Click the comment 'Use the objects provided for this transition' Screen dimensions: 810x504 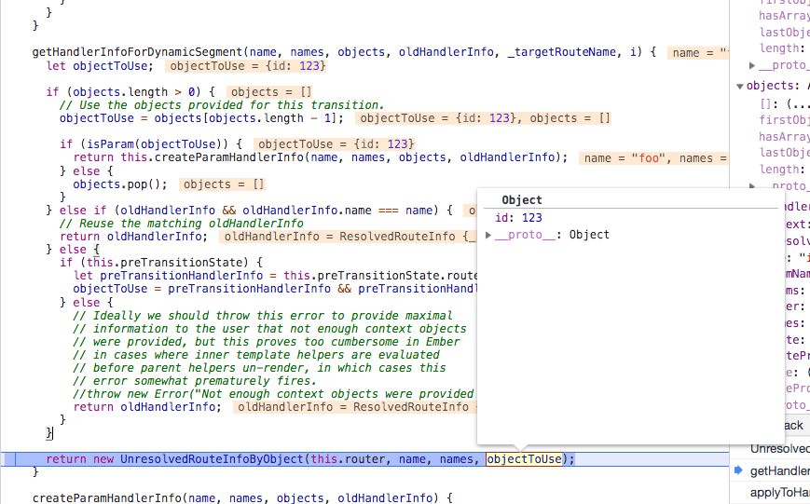pyautogui.click(x=222, y=105)
